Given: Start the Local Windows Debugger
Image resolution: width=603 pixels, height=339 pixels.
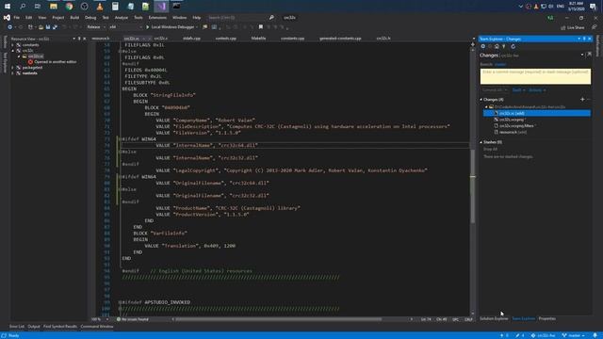Looking at the screenshot, I should 171,27.
